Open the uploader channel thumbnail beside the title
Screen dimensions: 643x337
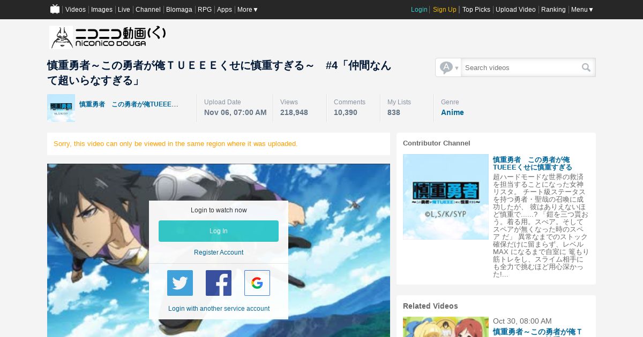pyautogui.click(x=61, y=108)
